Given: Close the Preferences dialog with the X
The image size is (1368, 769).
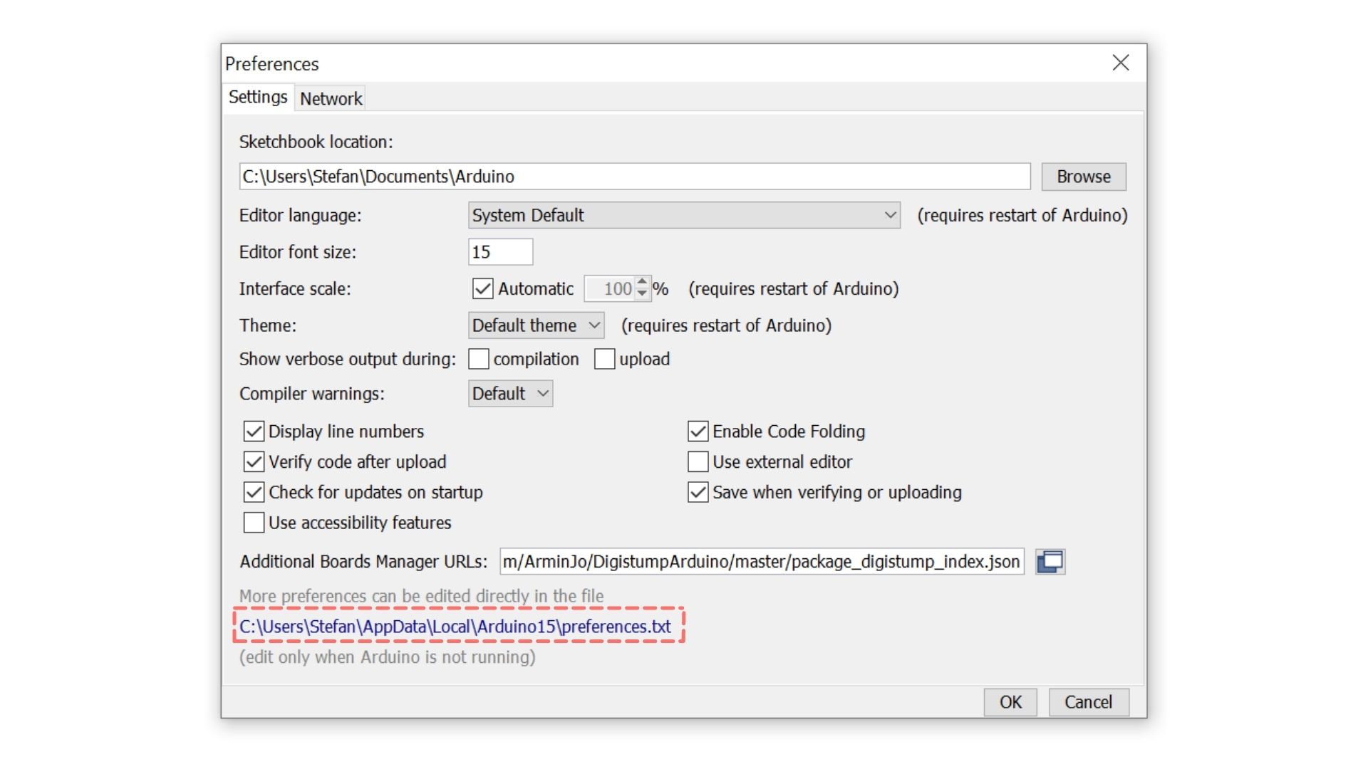Looking at the screenshot, I should coord(1121,63).
